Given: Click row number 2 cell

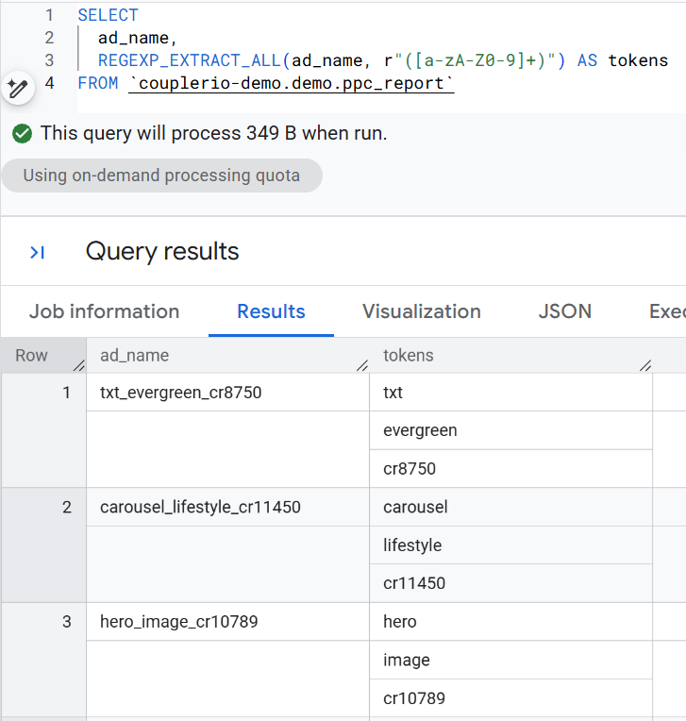Looking at the screenshot, I should point(43,545).
